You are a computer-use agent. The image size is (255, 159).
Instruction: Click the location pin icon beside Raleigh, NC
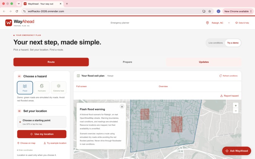(x=207, y=23)
